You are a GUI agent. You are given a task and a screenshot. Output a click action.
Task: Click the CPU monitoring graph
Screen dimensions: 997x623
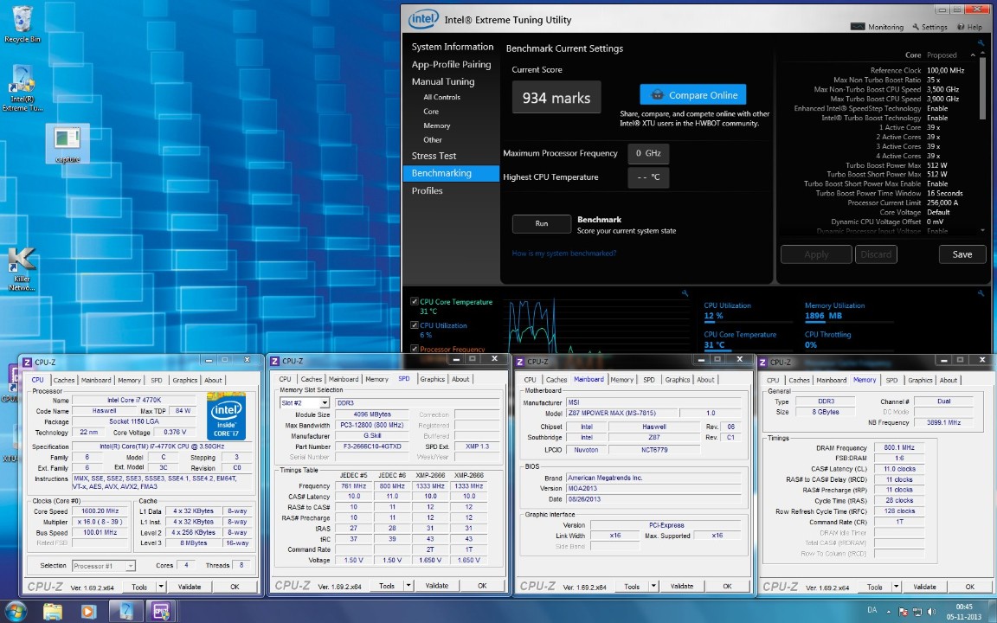click(598, 324)
